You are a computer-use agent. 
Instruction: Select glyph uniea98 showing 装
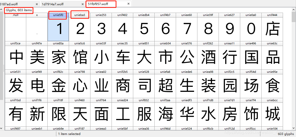tap(208, 84)
